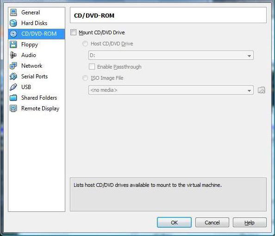The width and height of the screenshot is (275, 236).
Task: Select the Hard Disks icon in the sidebar
Action: point(13,23)
